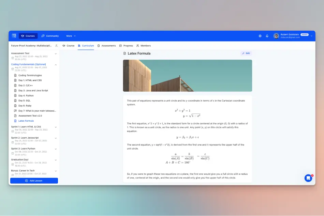Screen dimensions: 324x216
Task: Click the calendar icon under Sprint 3
Action: [13, 153]
